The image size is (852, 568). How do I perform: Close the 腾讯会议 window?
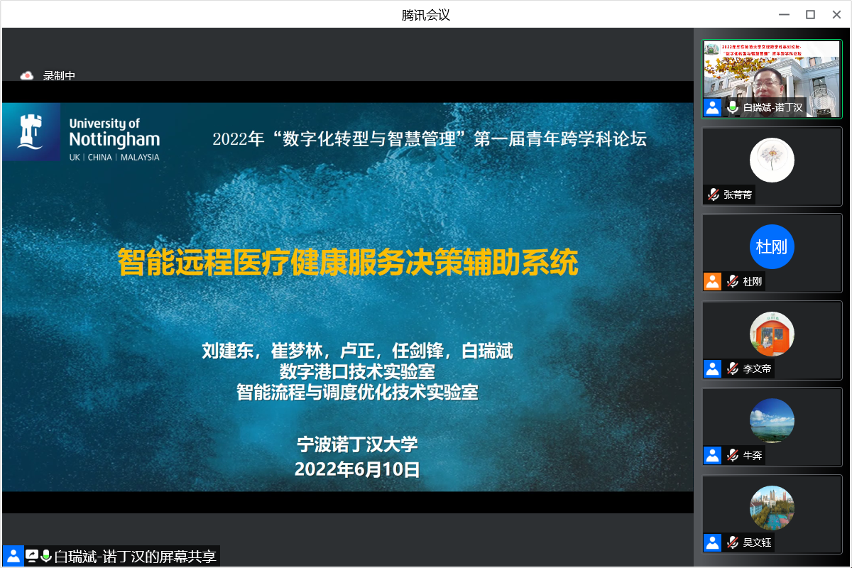[836, 14]
